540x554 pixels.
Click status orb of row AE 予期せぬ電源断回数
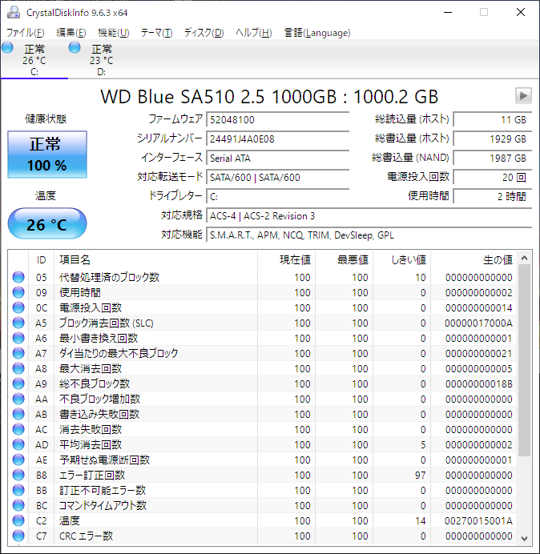(18, 460)
